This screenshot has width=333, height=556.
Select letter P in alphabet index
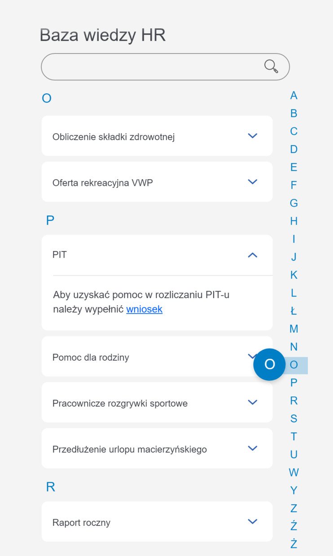click(294, 383)
